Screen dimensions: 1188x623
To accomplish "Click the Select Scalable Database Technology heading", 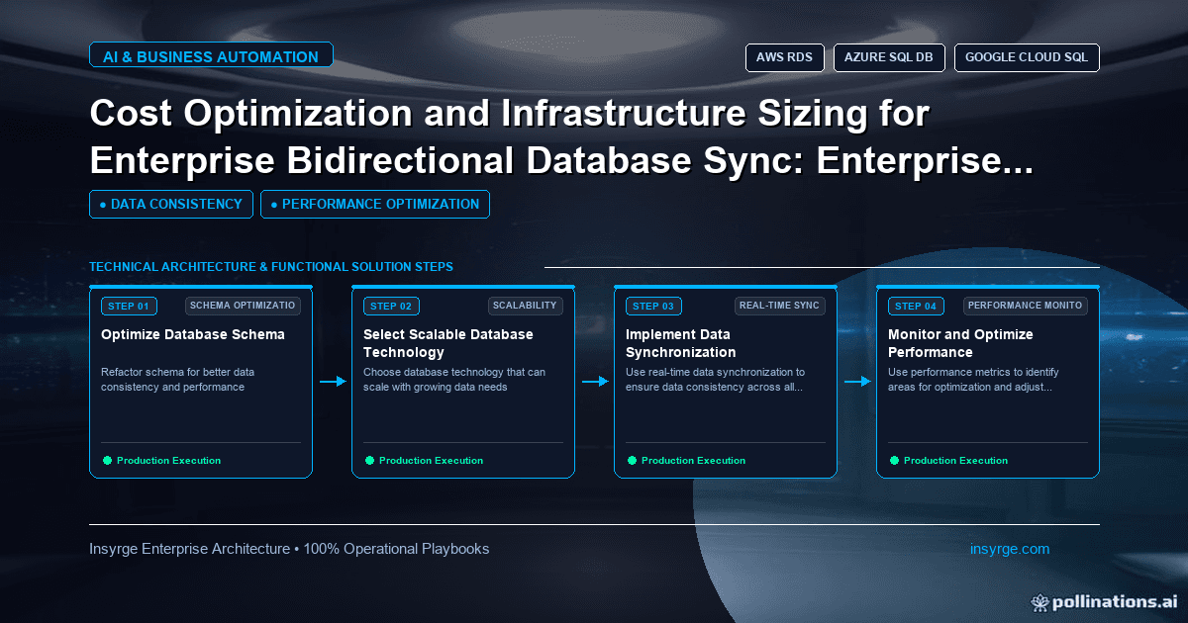I will point(448,343).
